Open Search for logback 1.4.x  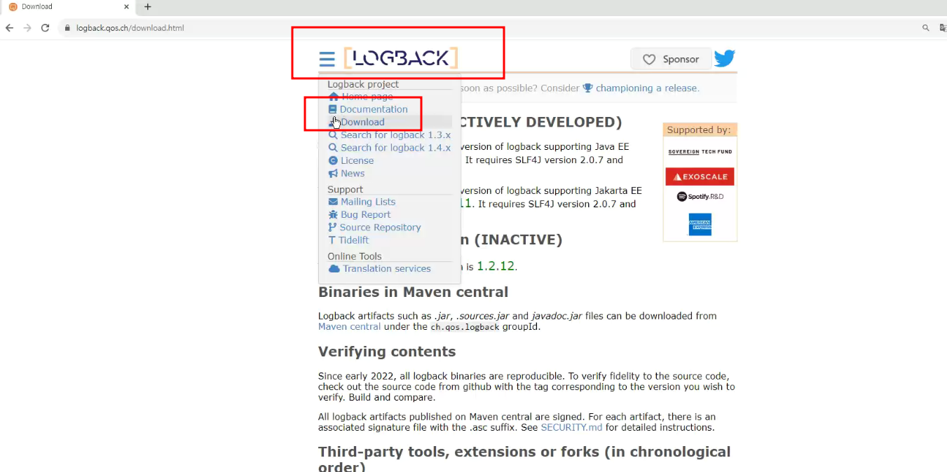coord(395,148)
